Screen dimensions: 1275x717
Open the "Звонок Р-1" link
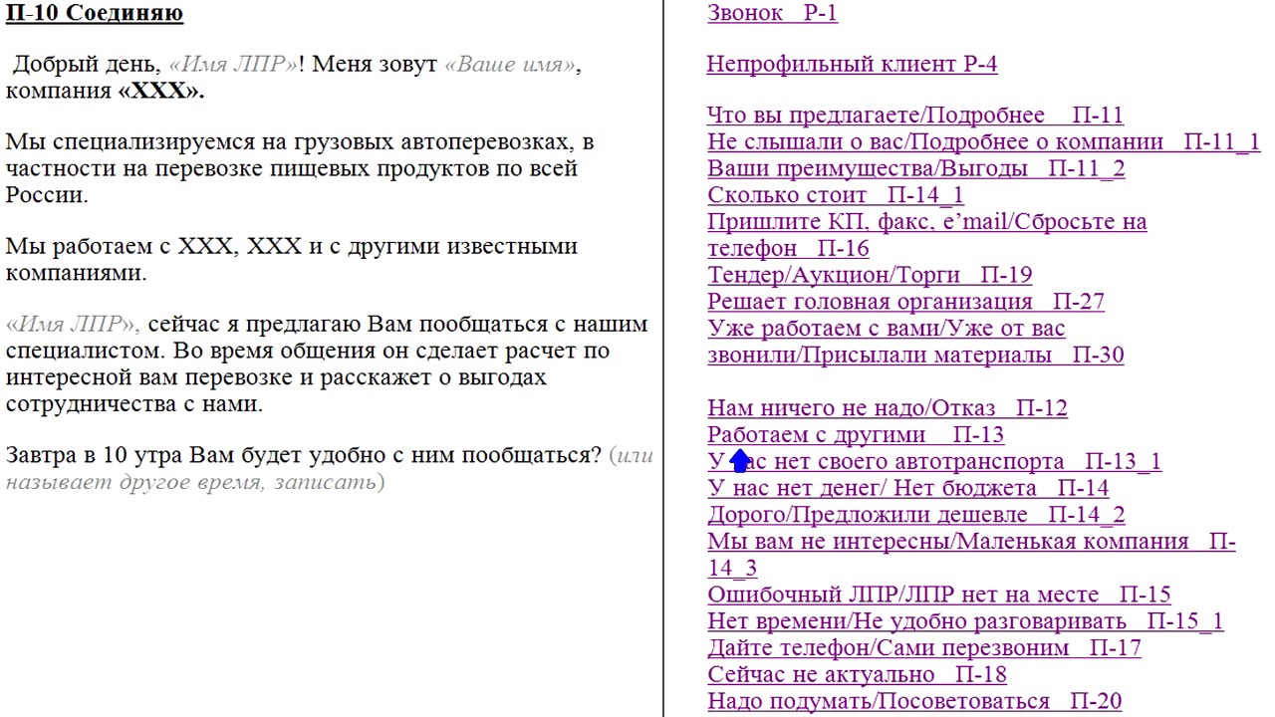click(772, 13)
